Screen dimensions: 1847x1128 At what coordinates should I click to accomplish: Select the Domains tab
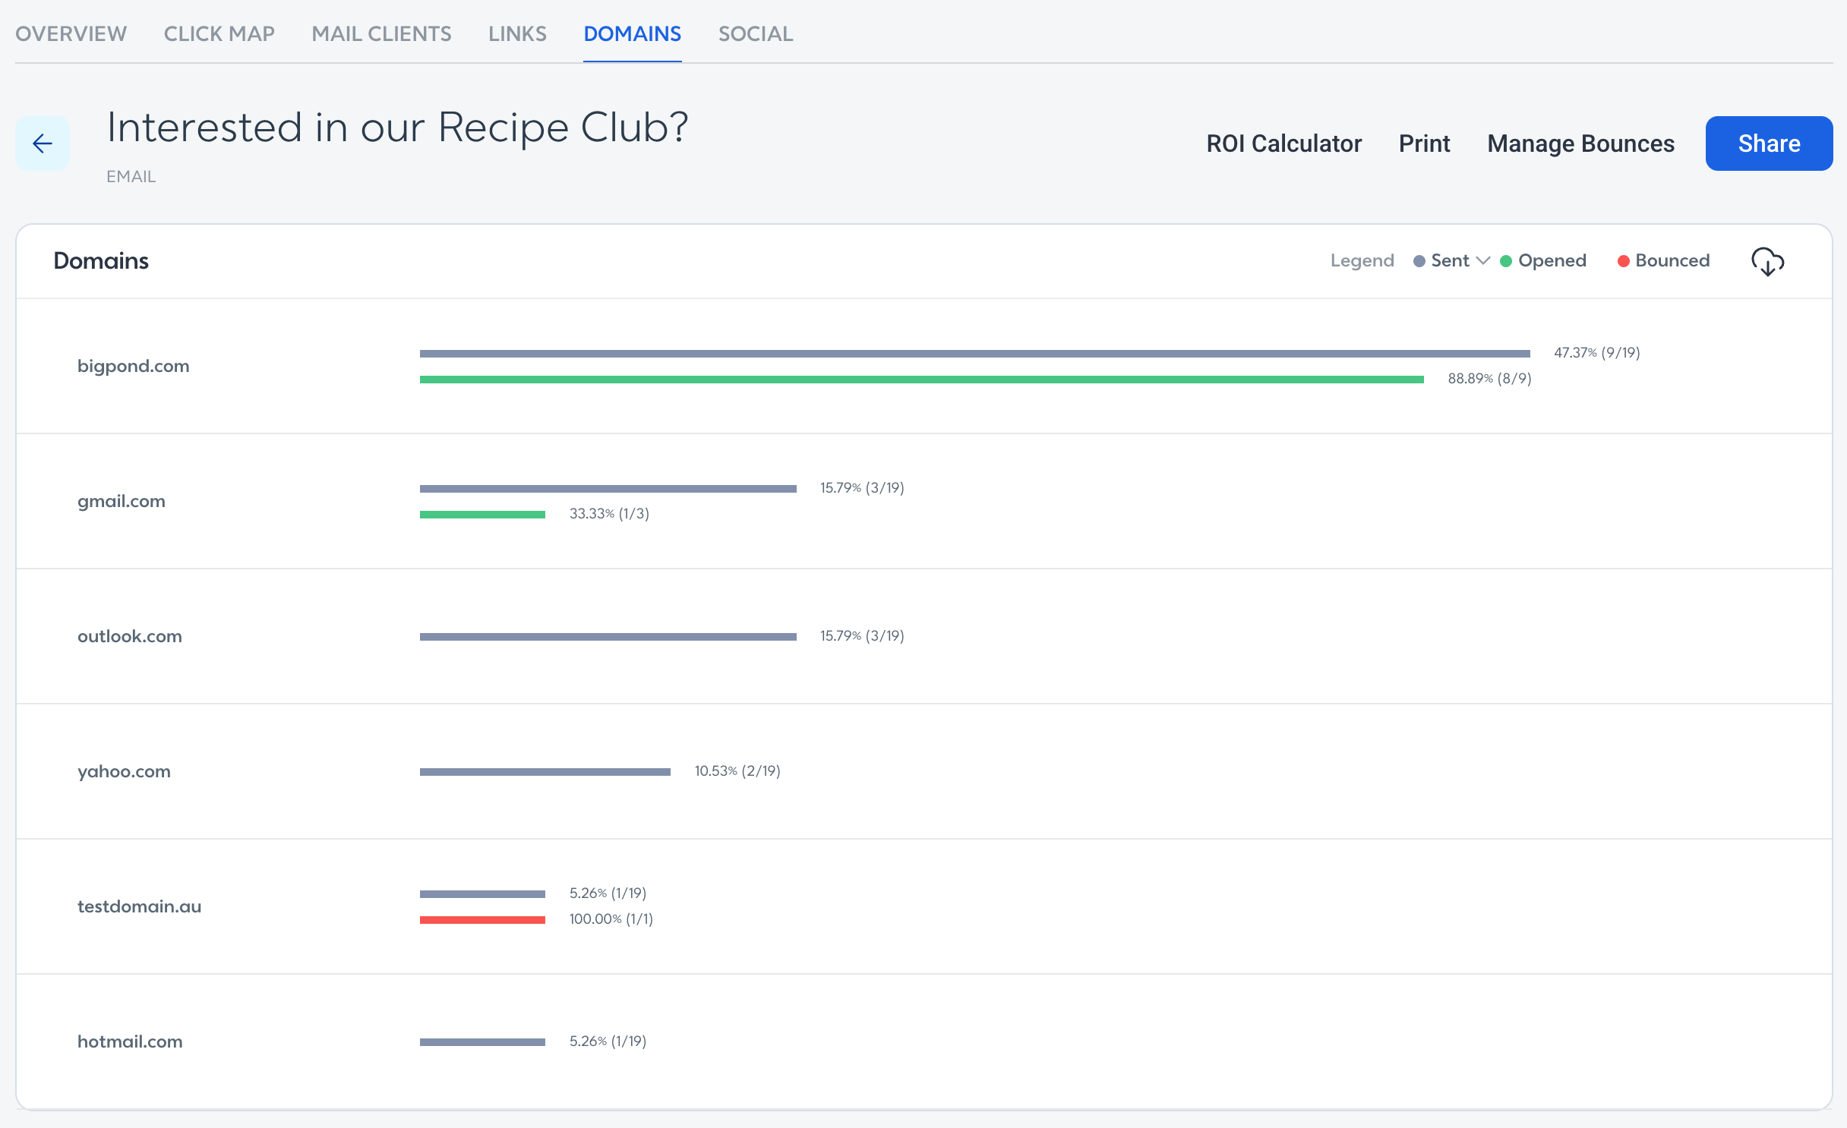pyautogui.click(x=633, y=33)
